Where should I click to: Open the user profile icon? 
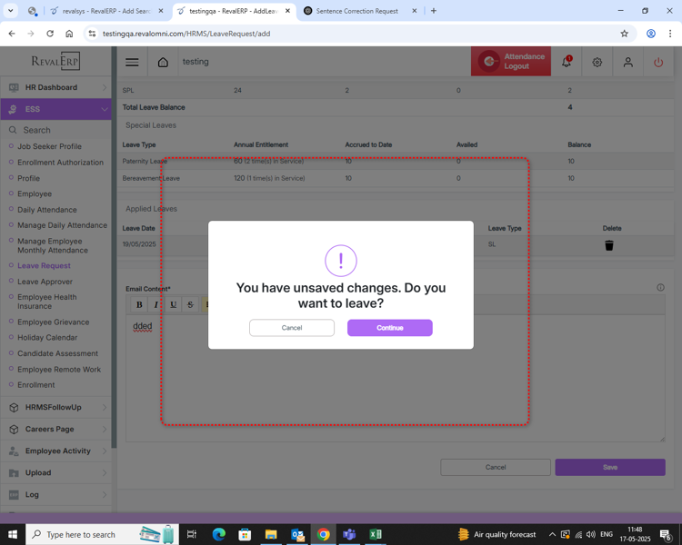627,62
